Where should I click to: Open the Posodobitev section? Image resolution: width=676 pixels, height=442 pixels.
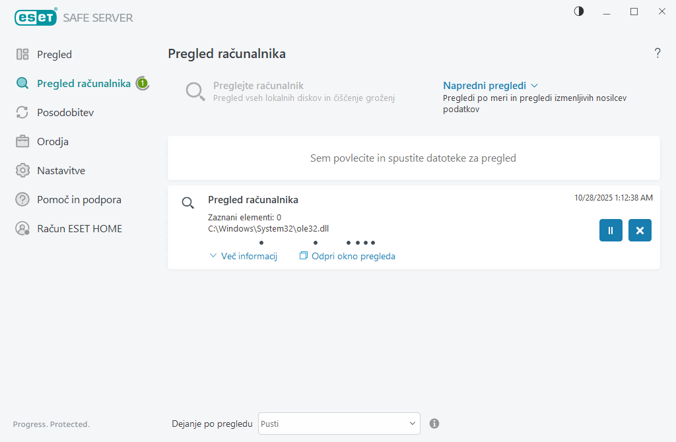point(65,112)
